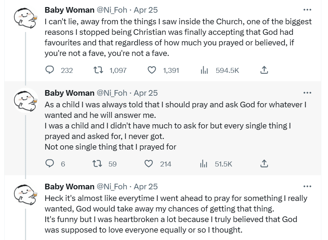This screenshot has height=240, width=328.
Task: Reply to the first tweet with 232 replies
Action: (x=50, y=70)
